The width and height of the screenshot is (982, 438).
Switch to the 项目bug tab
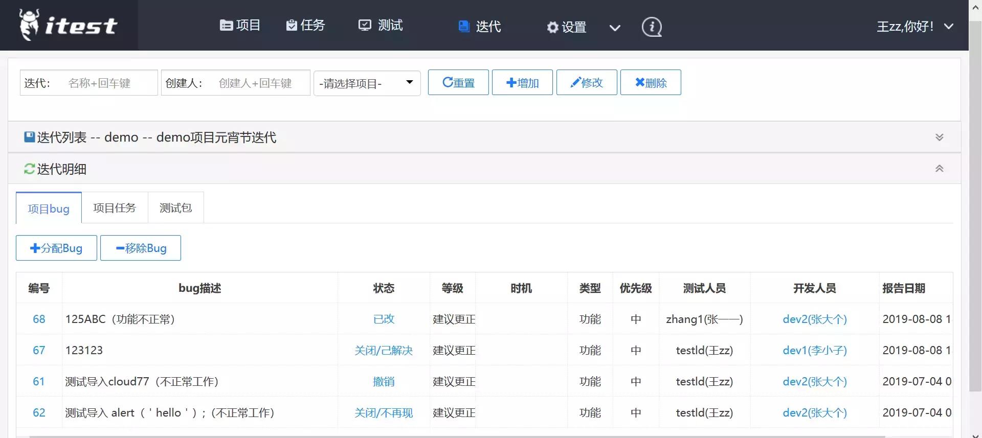tap(49, 208)
